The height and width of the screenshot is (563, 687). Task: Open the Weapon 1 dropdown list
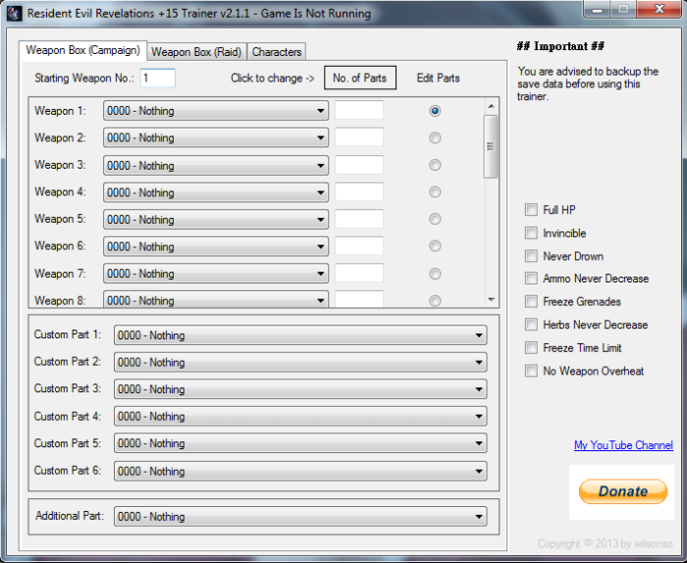point(216,111)
